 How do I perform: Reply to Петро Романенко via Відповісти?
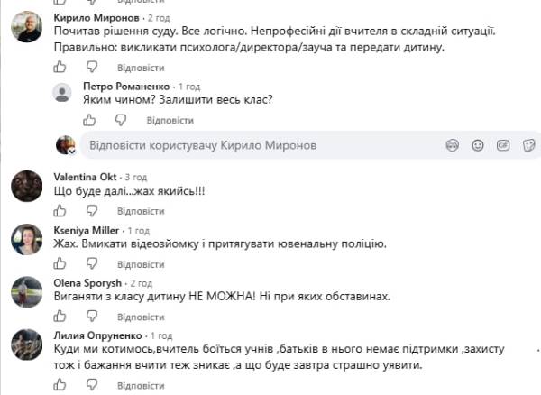(170, 121)
